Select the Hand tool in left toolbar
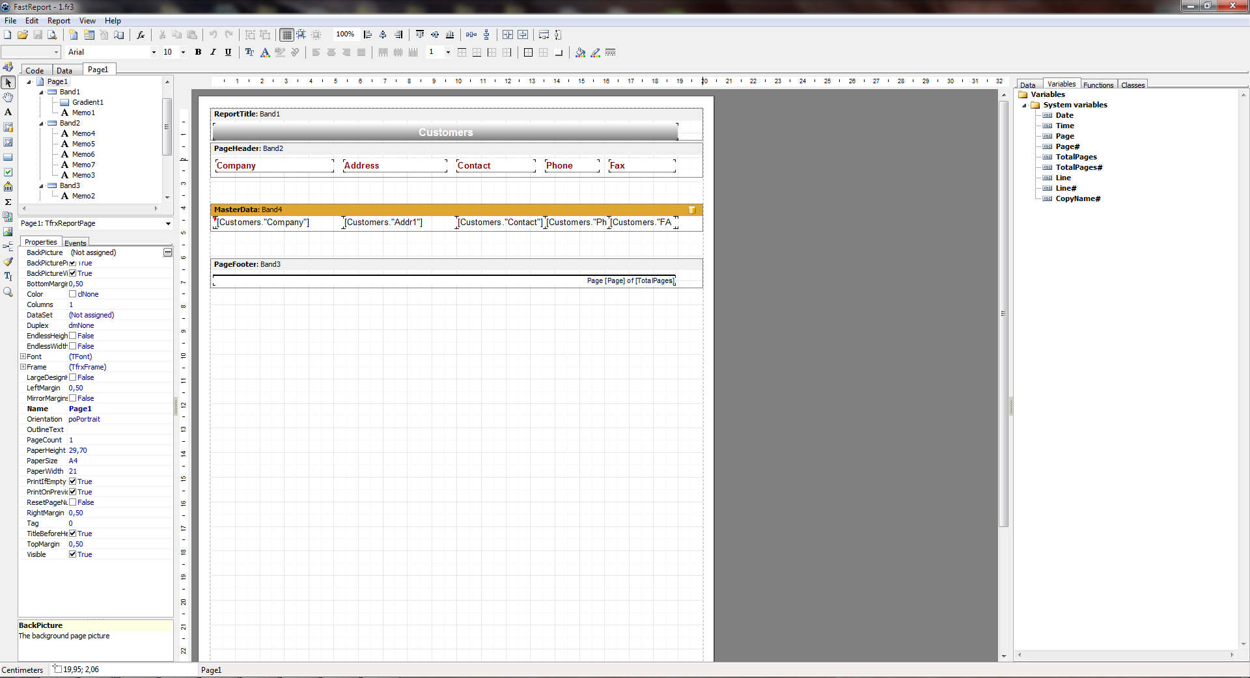Viewport: 1250px width, 678px height. tap(8, 98)
